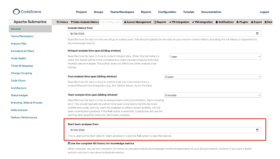The height and width of the screenshot is (159, 280).
Task: Open calendar picker for Include history from
Action: [x=257, y=34]
